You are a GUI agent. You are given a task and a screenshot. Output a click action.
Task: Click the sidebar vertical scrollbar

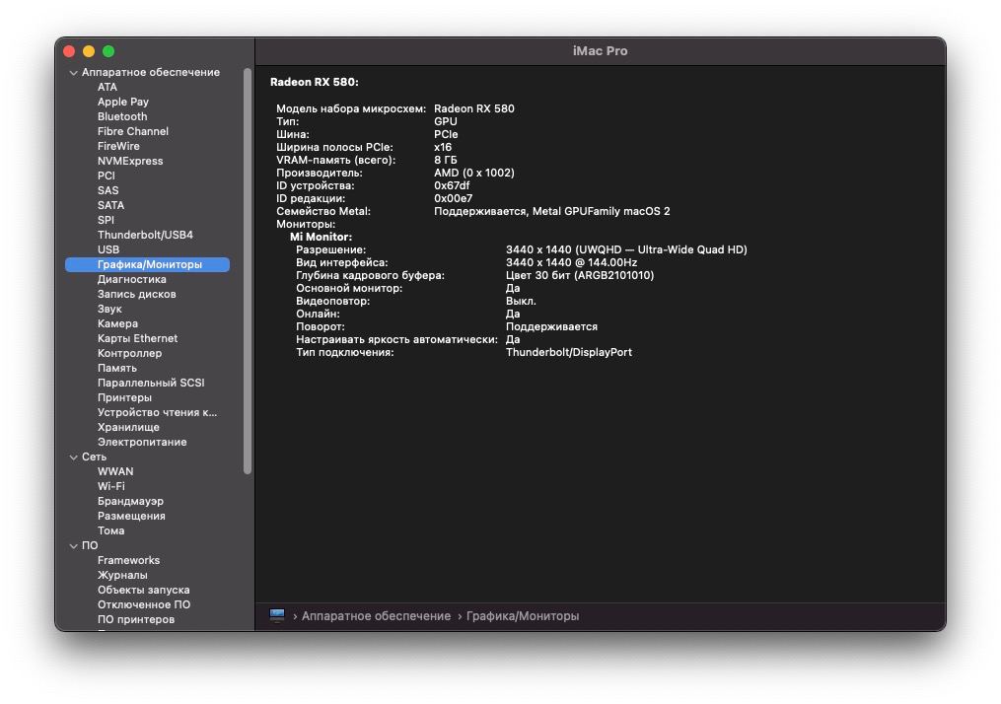point(248,271)
